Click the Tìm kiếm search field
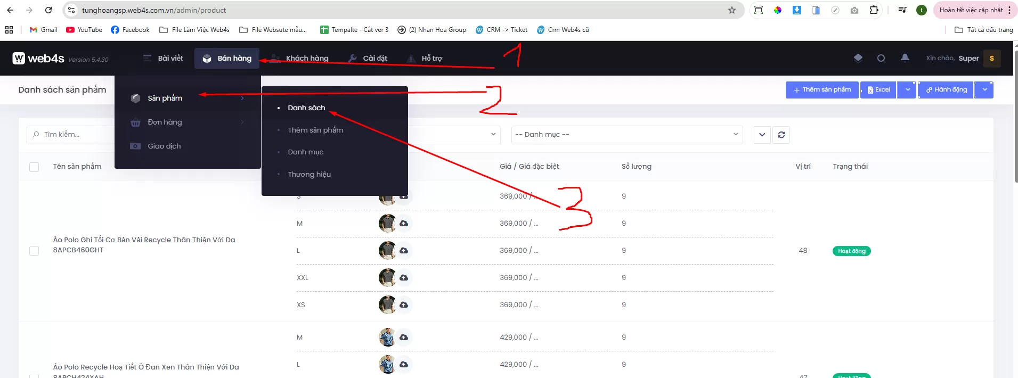Screen dimensions: 1018x378 pos(72,135)
